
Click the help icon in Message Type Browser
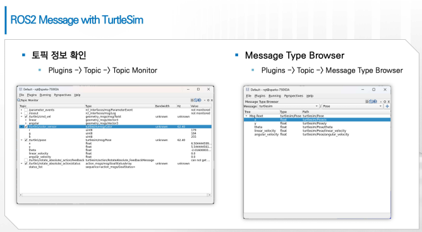pyautogui.click(x=375, y=102)
